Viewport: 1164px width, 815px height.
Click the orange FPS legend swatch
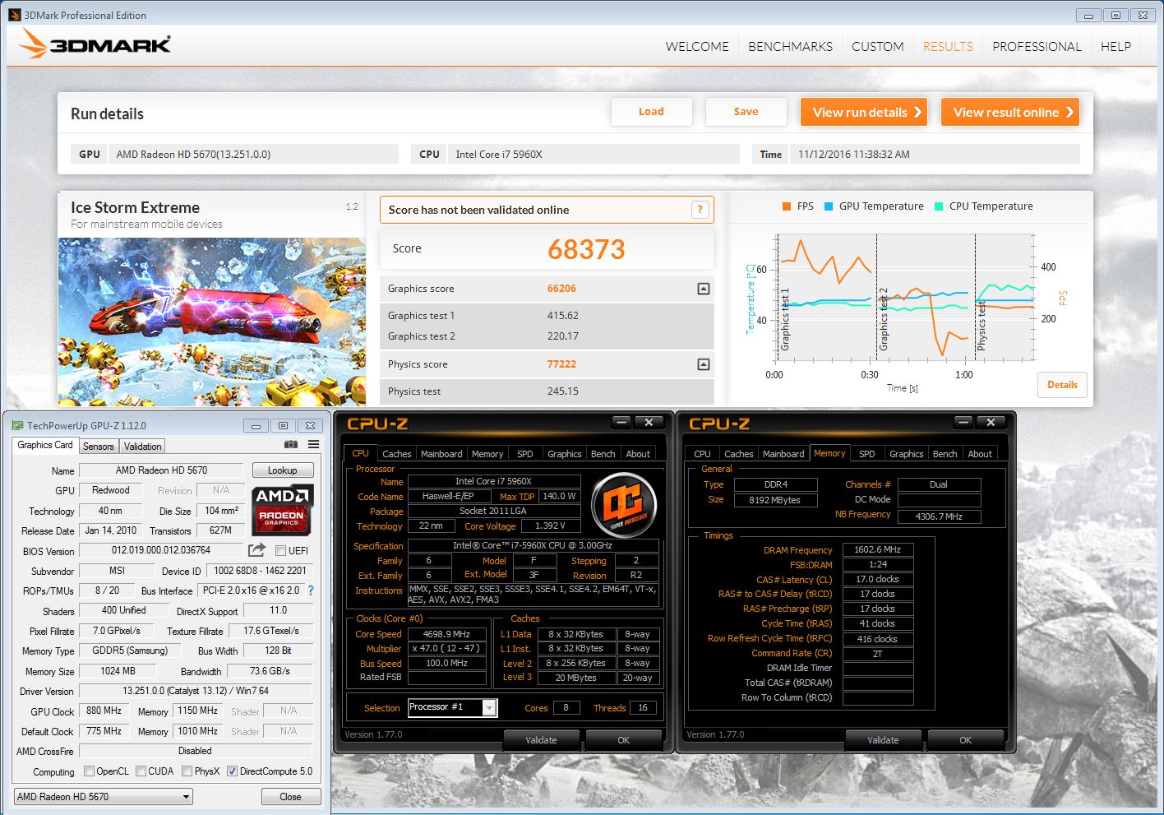pyautogui.click(x=787, y=206)
